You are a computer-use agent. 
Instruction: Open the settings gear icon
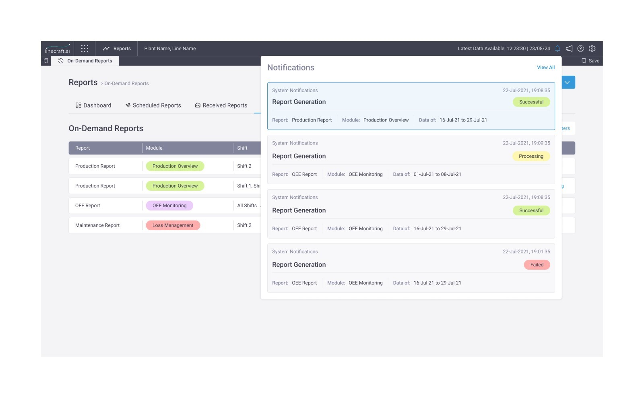(x=592, y=49)
